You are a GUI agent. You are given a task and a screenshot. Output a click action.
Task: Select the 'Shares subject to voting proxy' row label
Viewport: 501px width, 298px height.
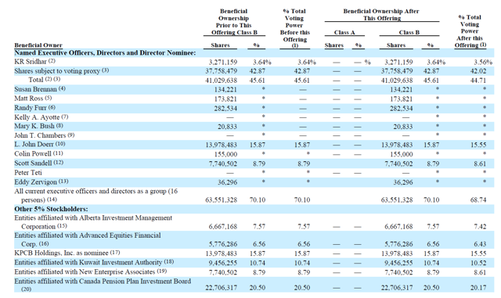click(x=57, y=71)
